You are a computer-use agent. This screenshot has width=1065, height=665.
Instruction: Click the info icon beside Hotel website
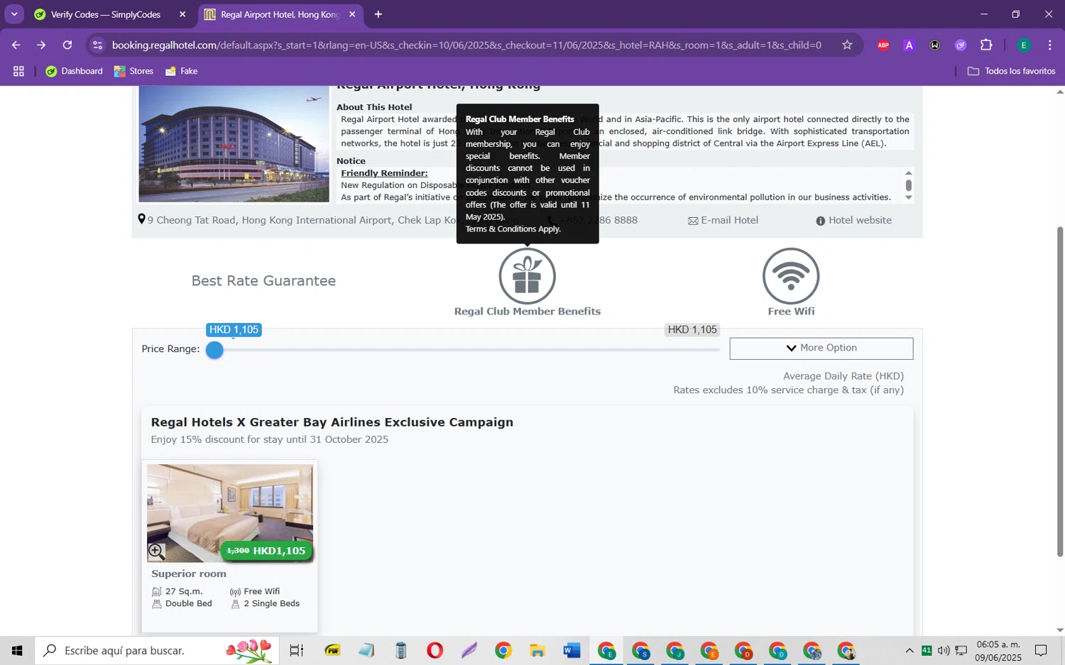click(x=821, y=221)
